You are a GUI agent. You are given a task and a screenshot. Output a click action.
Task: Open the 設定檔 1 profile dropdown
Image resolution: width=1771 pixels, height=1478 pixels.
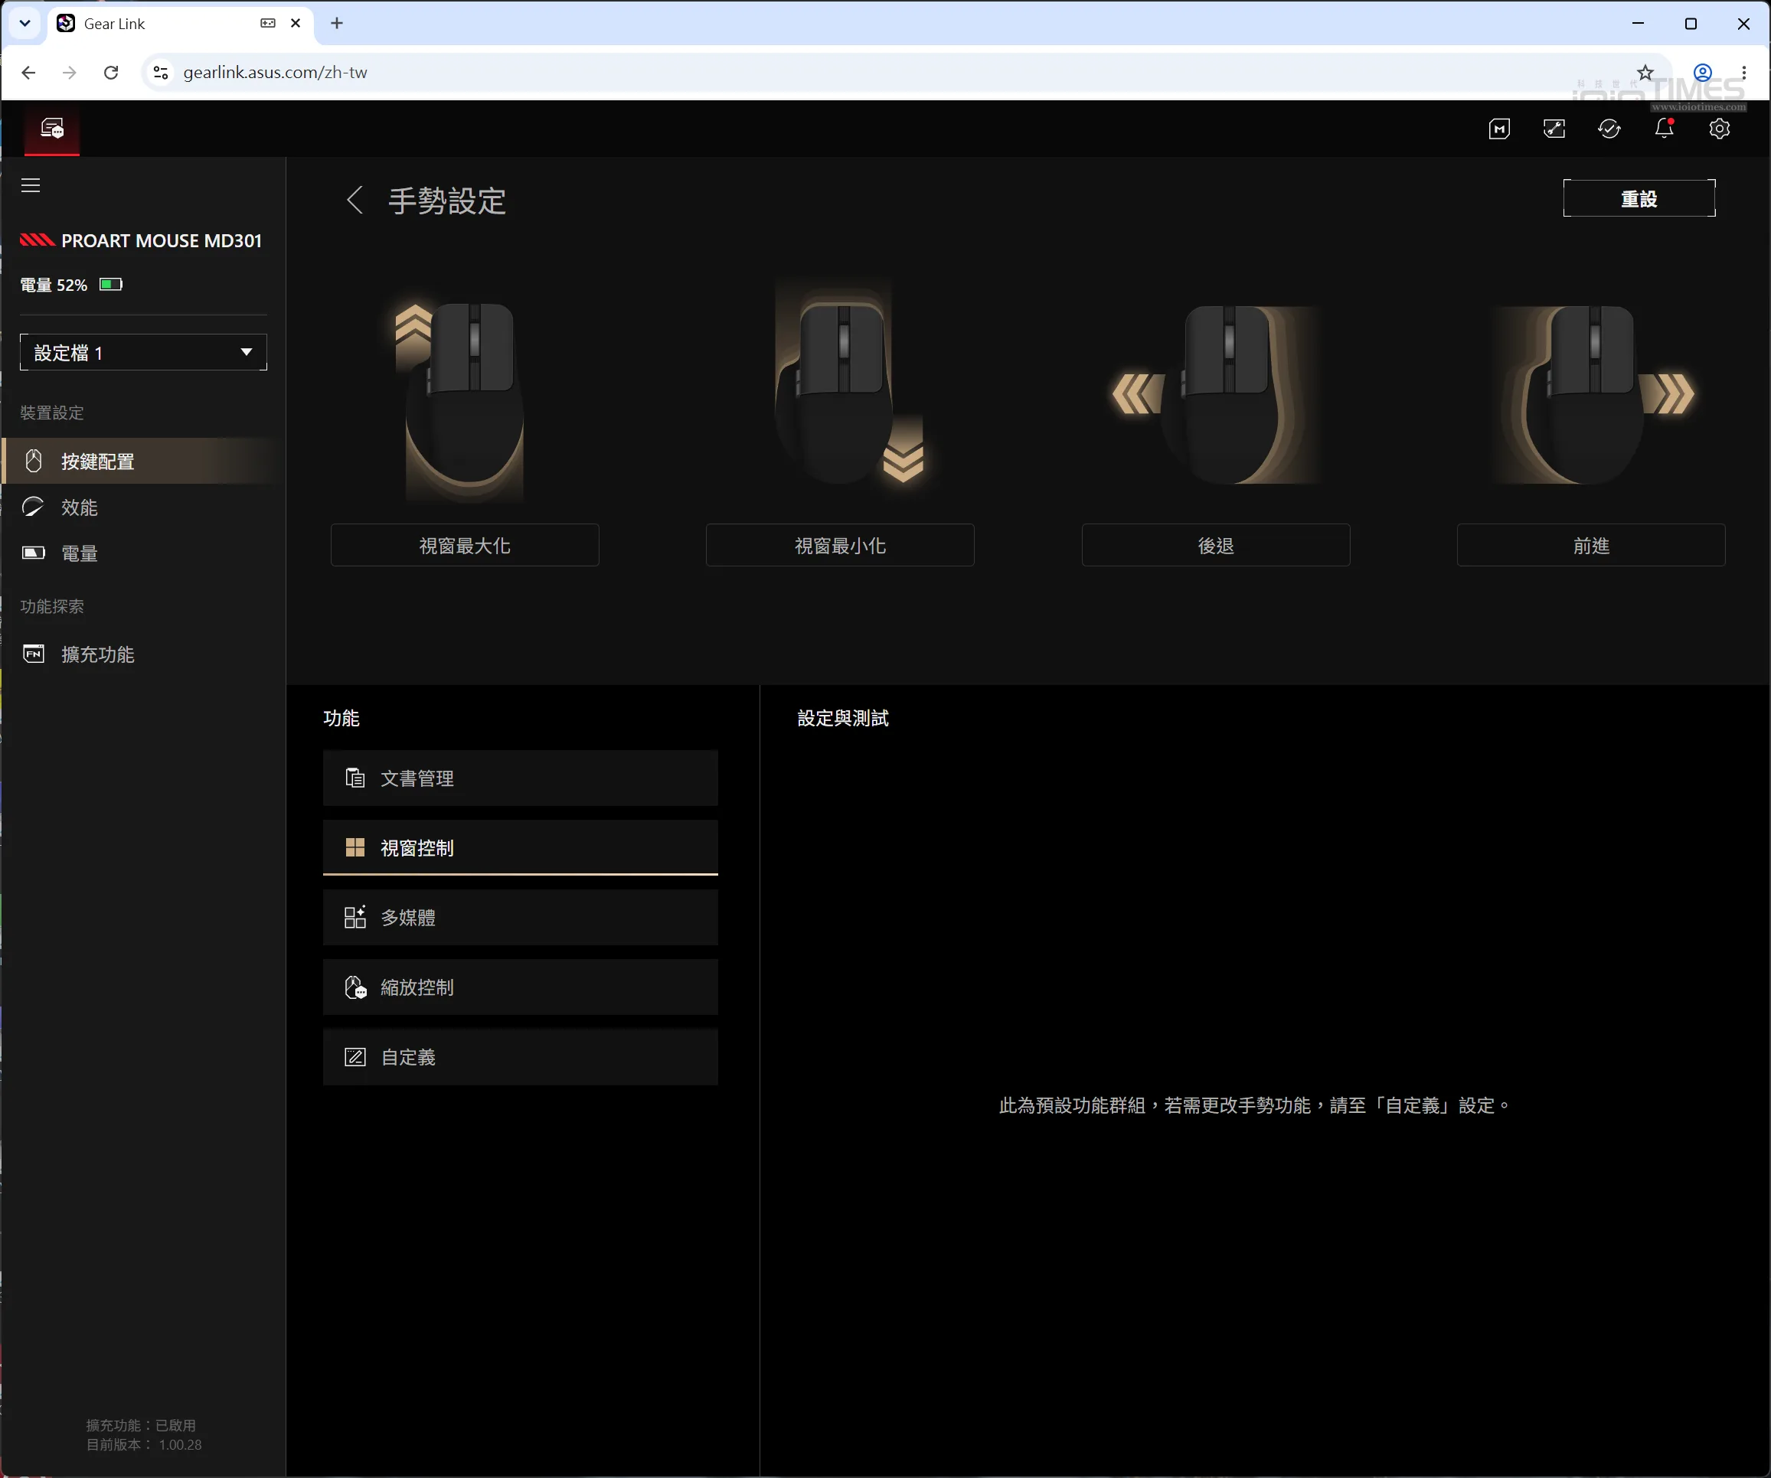tap(143, 352)
